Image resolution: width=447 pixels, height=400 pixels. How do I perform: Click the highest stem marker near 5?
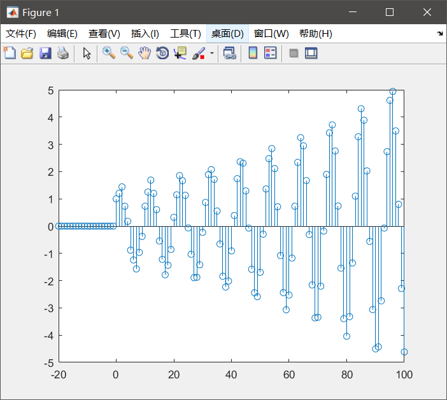tap(392, 92)
